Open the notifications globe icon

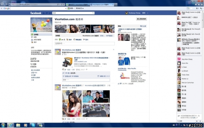coord(50,13)
